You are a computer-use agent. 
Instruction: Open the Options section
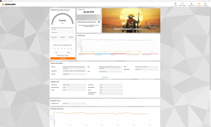pos(205,4)
